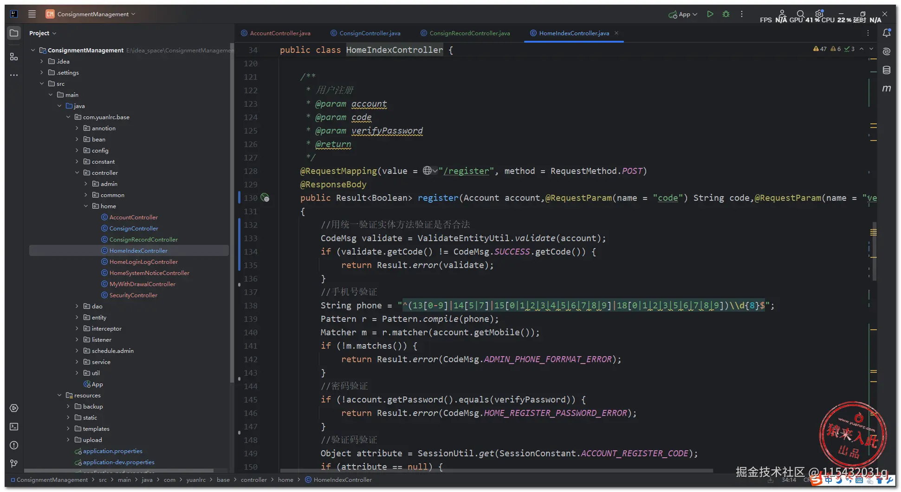
Task: Click breadcrumb 'controller' in navigation bar
Action: pos(253,479)
